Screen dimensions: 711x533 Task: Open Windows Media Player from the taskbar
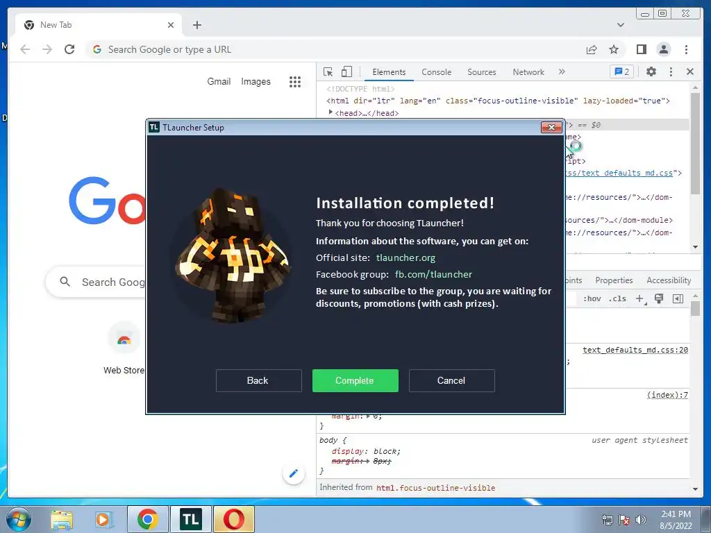point(103,519)
